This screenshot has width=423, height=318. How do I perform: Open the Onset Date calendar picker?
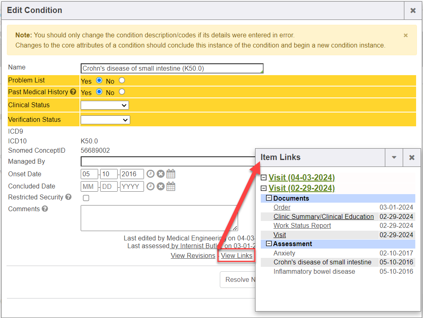171,174
